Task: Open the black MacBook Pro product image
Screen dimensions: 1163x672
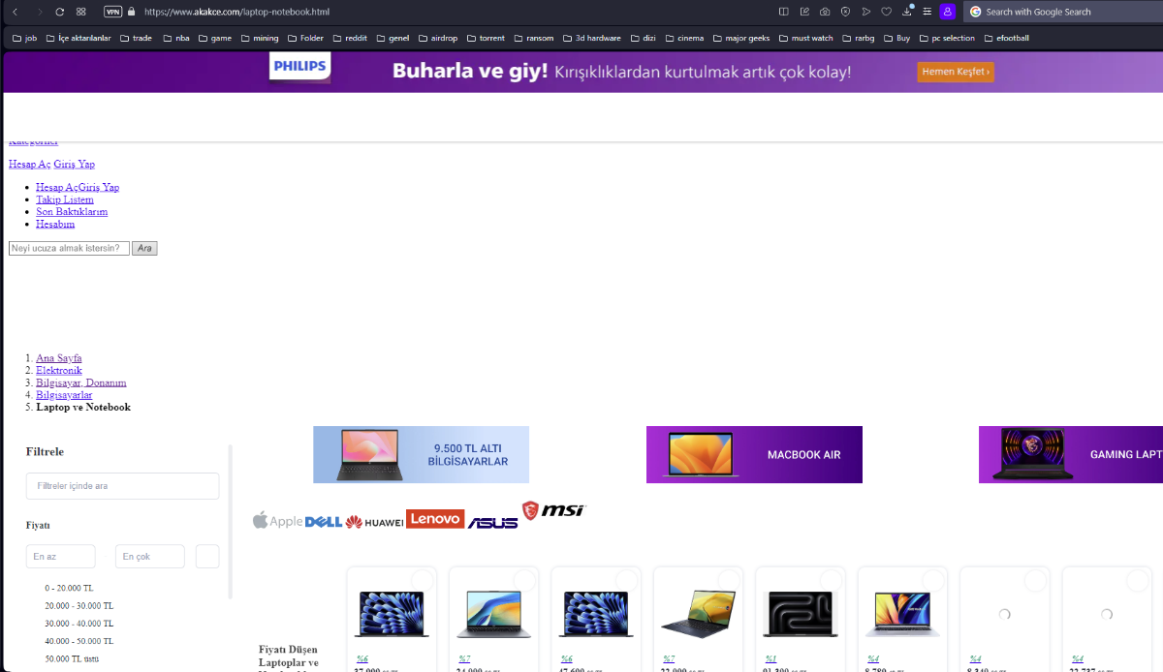Action: click(801, 614)
